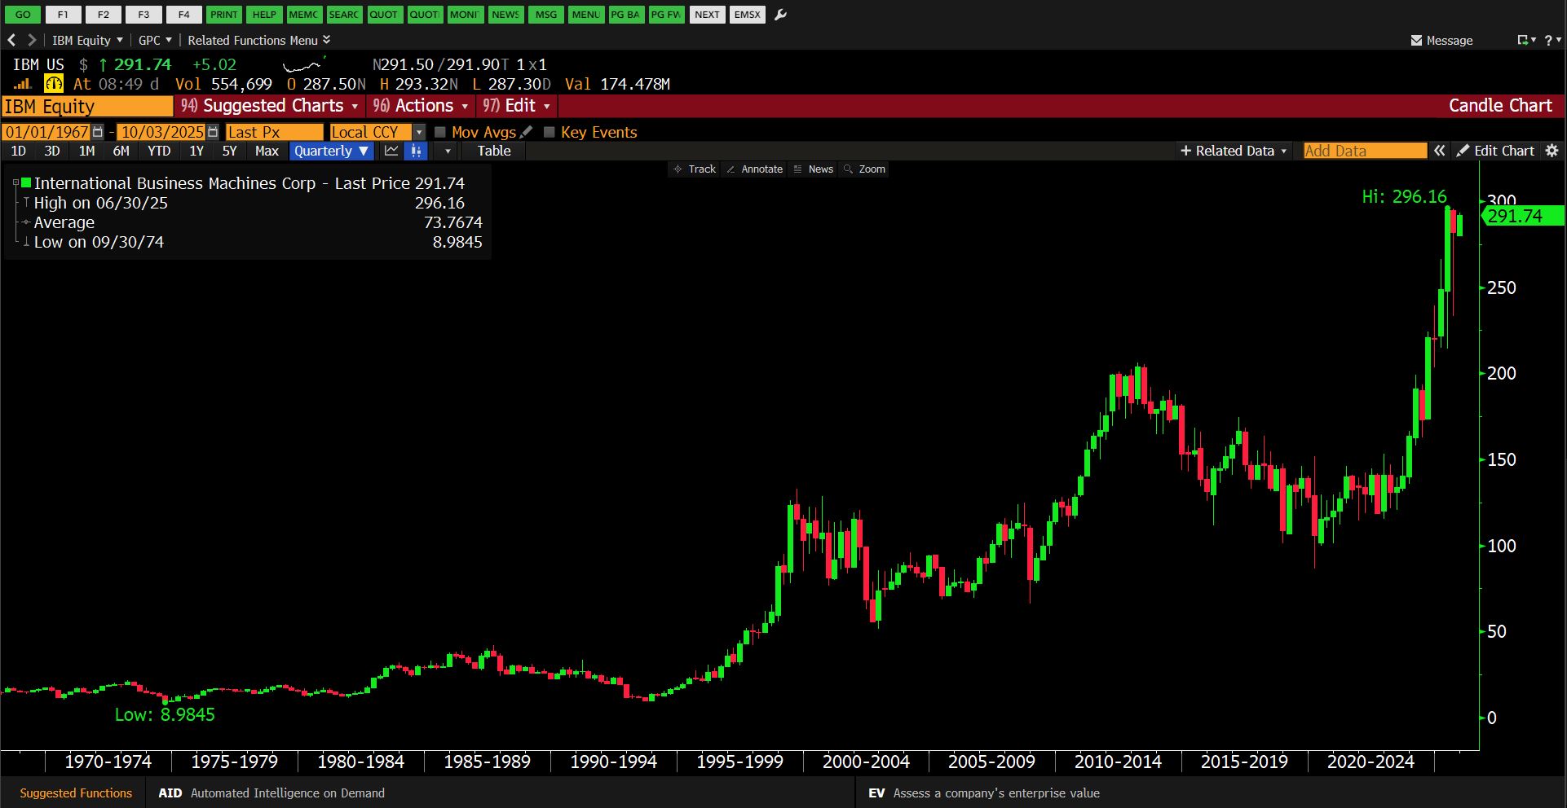Enable the Mov Avgs checkbox

tap(440, 132)
